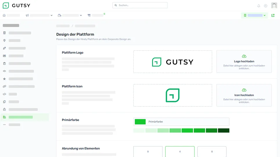
Task: Click the magnifier icon in the search box
Action: pos(116,5)
